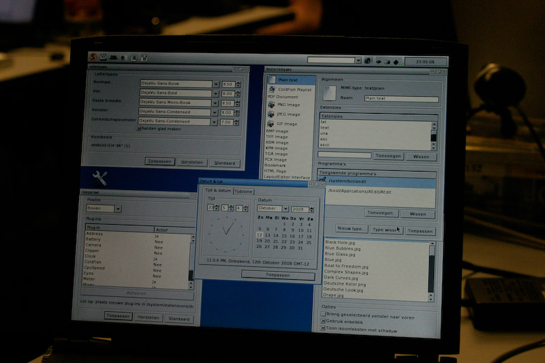Click the wrench and screwdriver desktop icon
Image resolution: width=545 pixels, height=363 pixels.
[x=99, y=178]
